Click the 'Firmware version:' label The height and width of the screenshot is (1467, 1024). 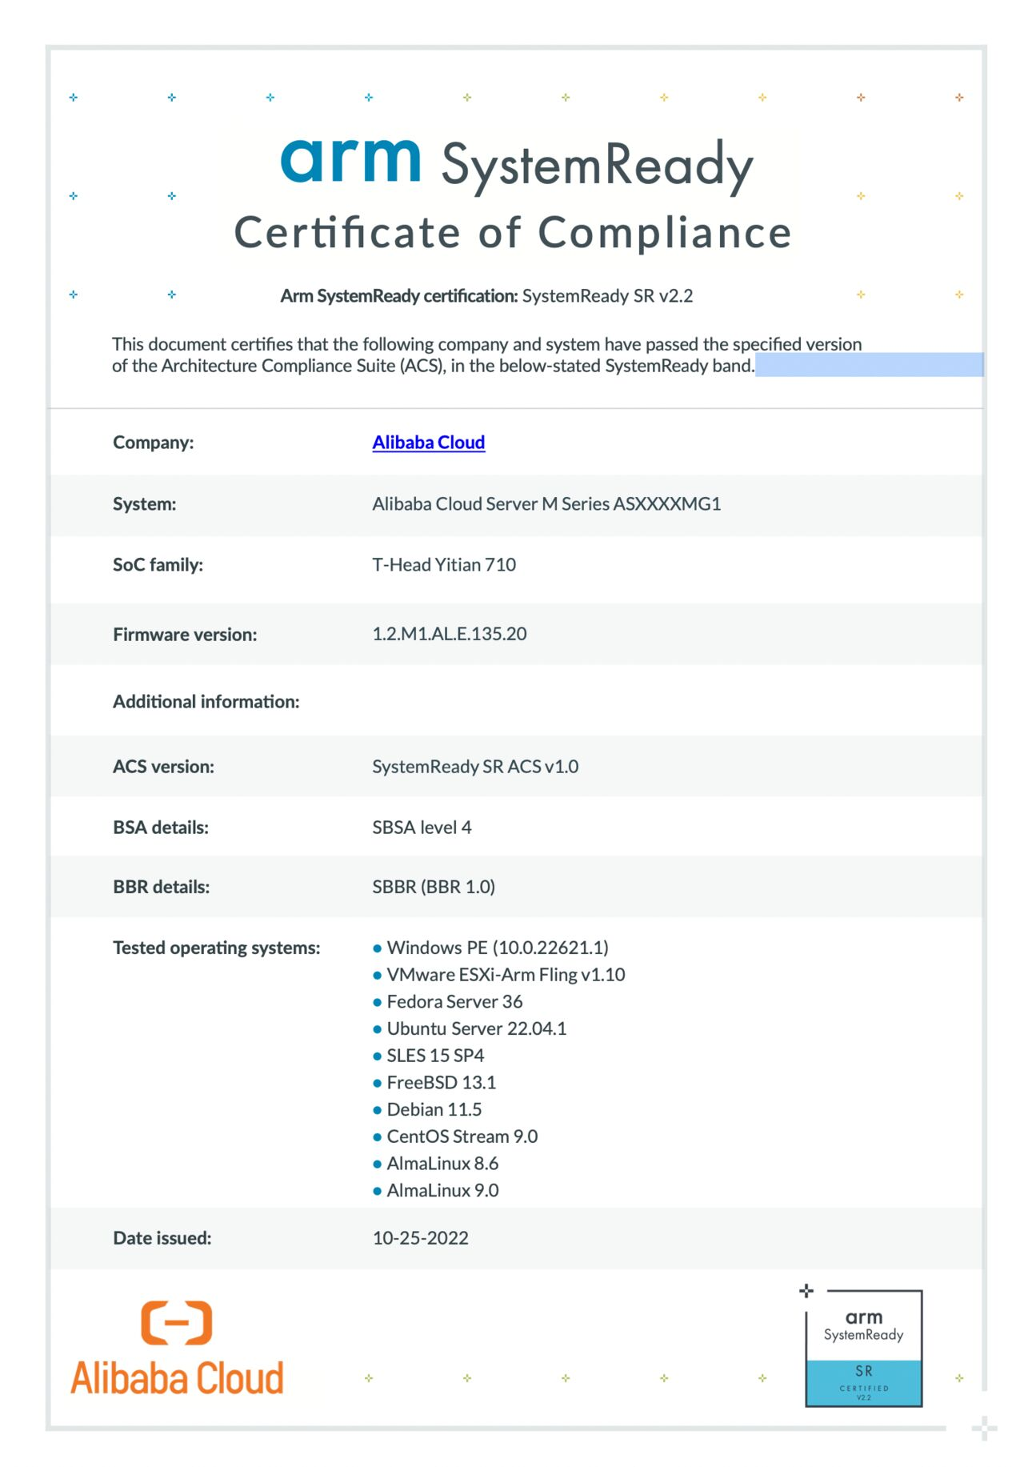click(x=185, y=635)
